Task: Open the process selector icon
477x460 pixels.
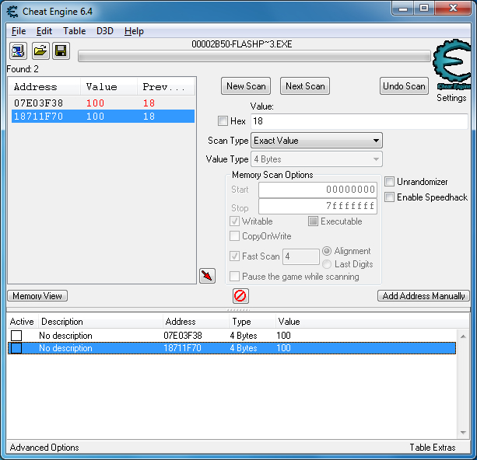Action: click(18, 51)
